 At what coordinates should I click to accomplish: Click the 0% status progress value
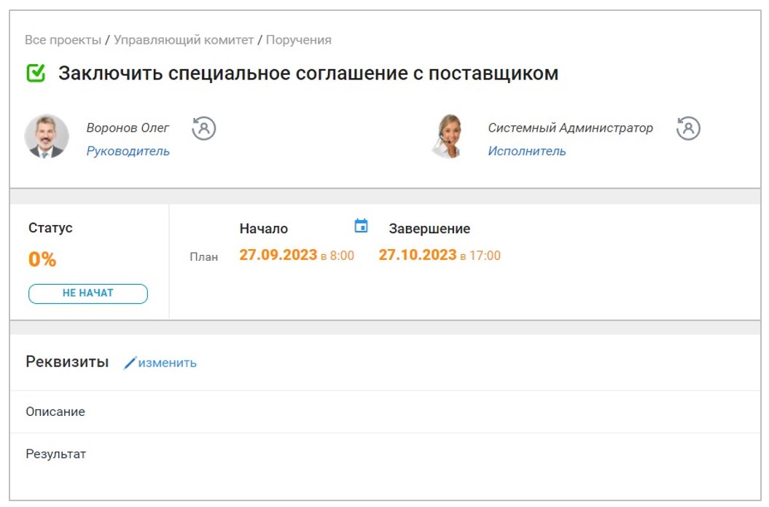click(x=42, y=259)
